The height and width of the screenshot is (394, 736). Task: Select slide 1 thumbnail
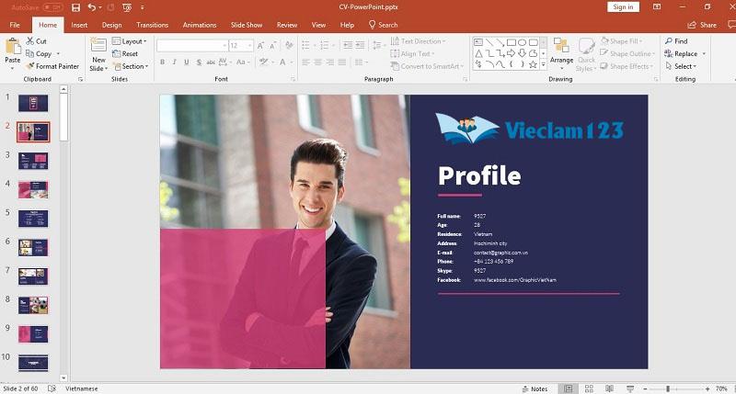[x=33, y=103]
